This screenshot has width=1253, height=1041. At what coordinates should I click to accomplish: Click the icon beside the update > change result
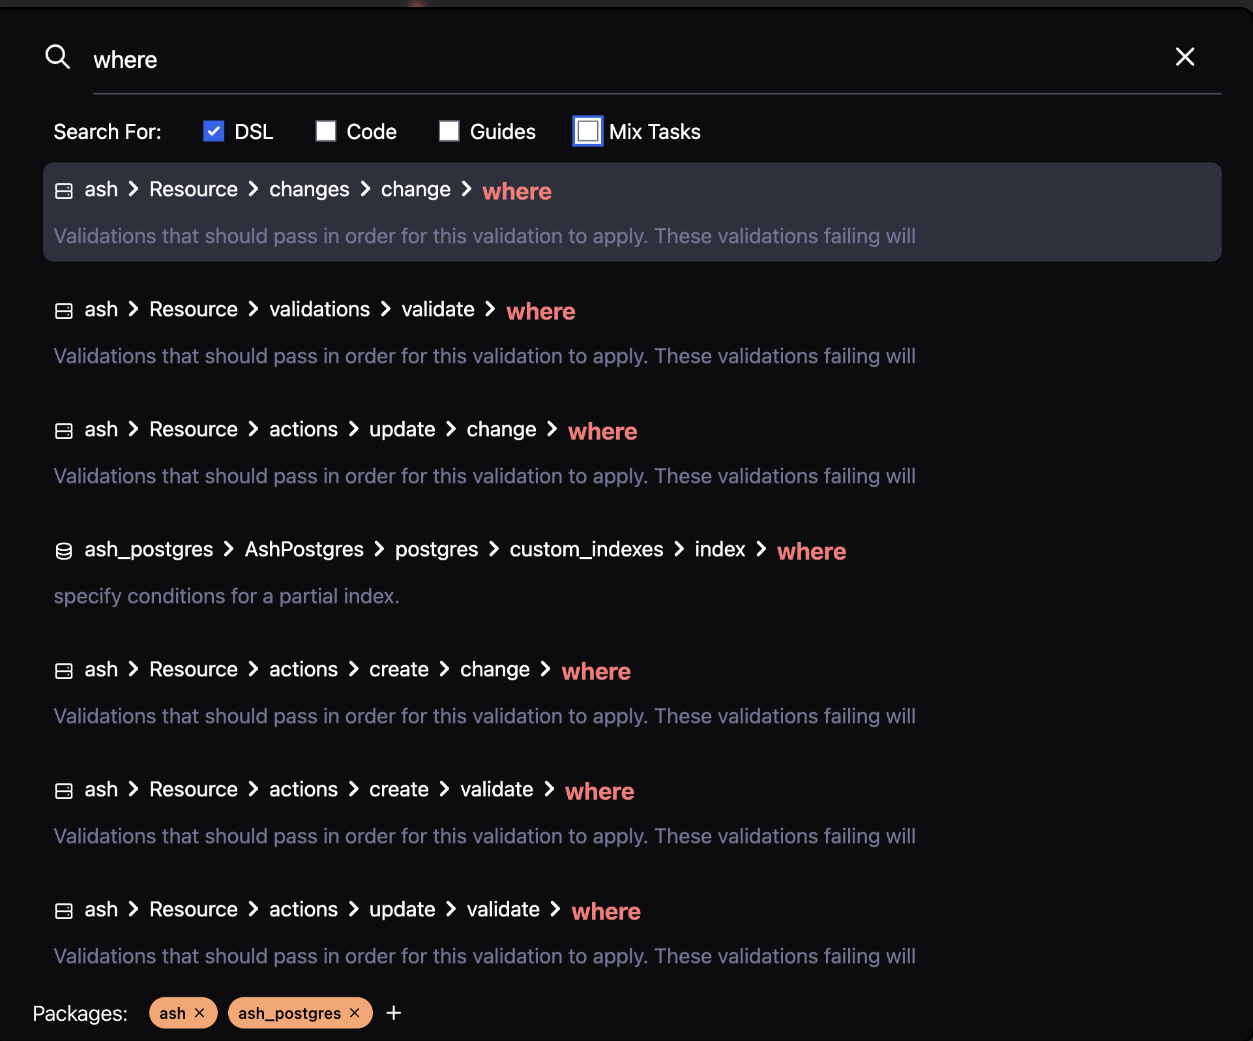(64, 431)
